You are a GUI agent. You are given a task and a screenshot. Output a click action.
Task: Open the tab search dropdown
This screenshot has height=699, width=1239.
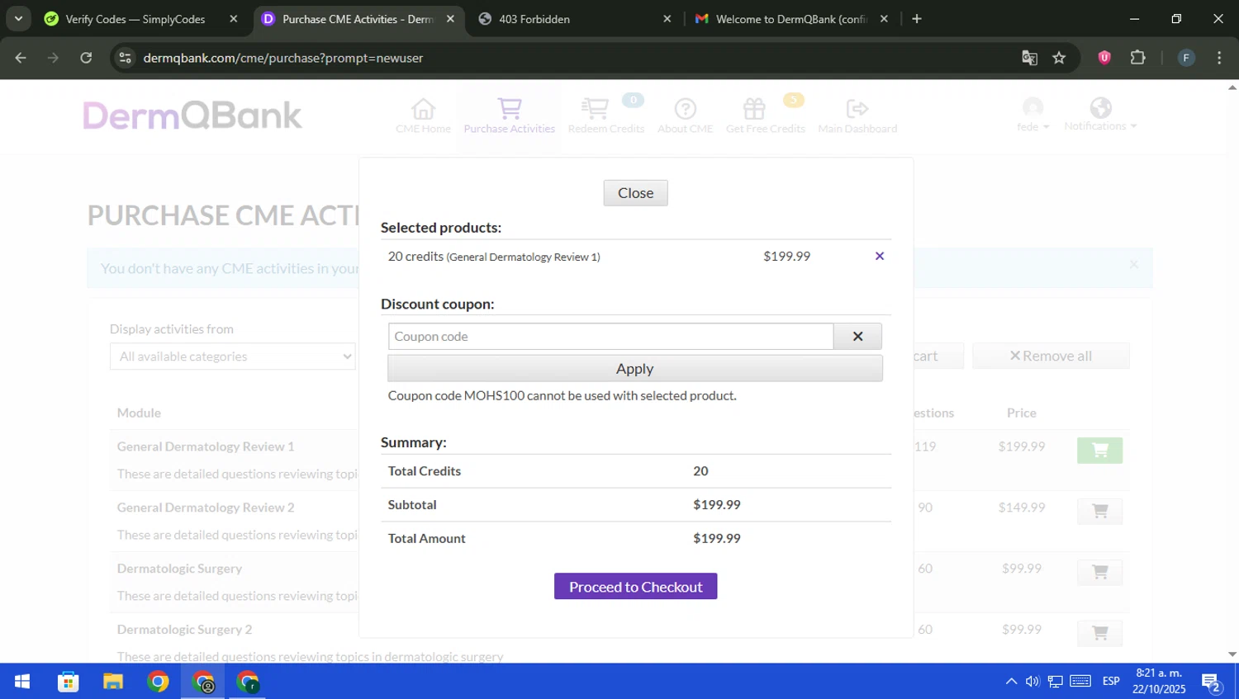tap(18, 19)
